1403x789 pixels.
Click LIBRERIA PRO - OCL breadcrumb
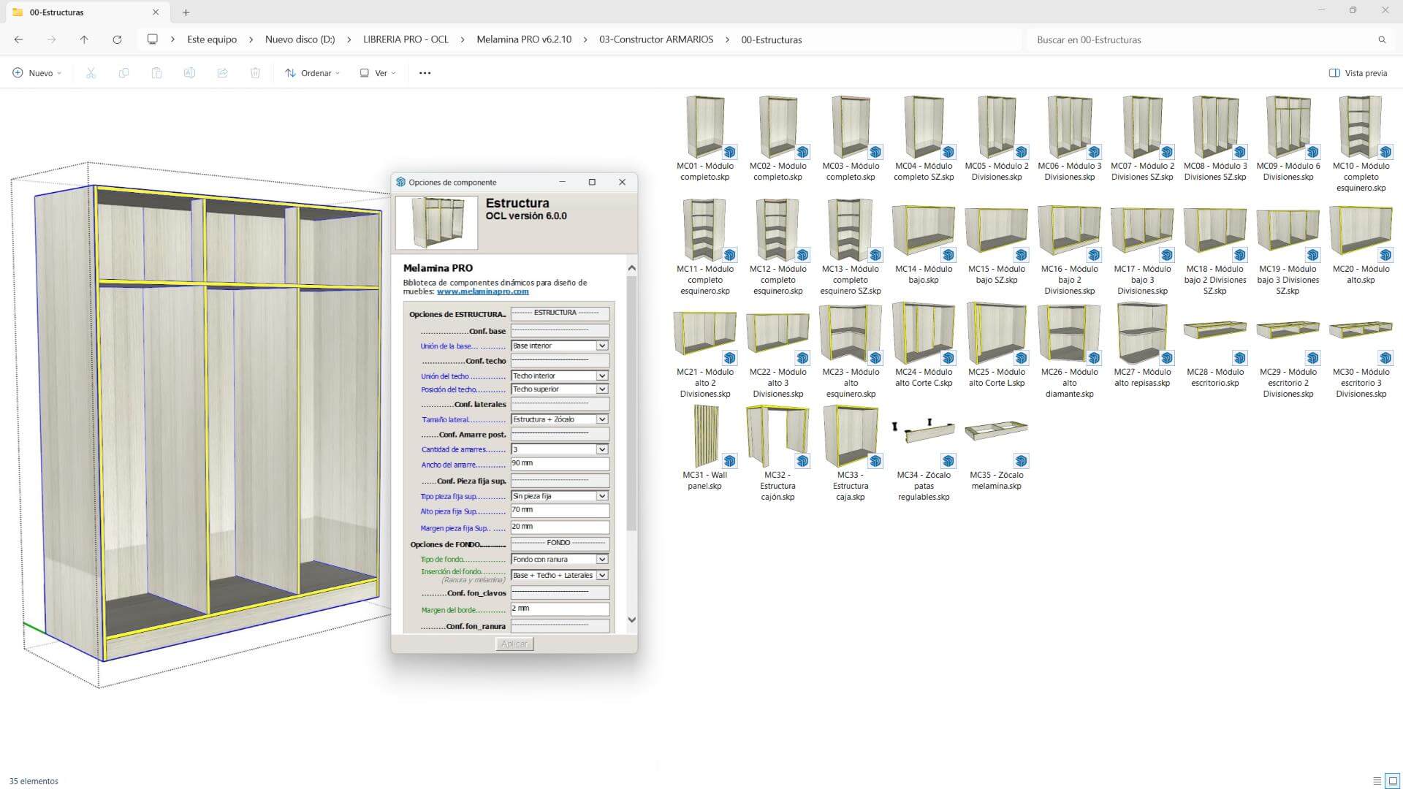pyautogui.click(x=406, y=39)
